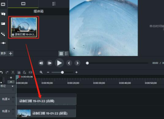Hide track 3 with its eye icon
Viewport: 164px width, 119px height.
(13, 110)
